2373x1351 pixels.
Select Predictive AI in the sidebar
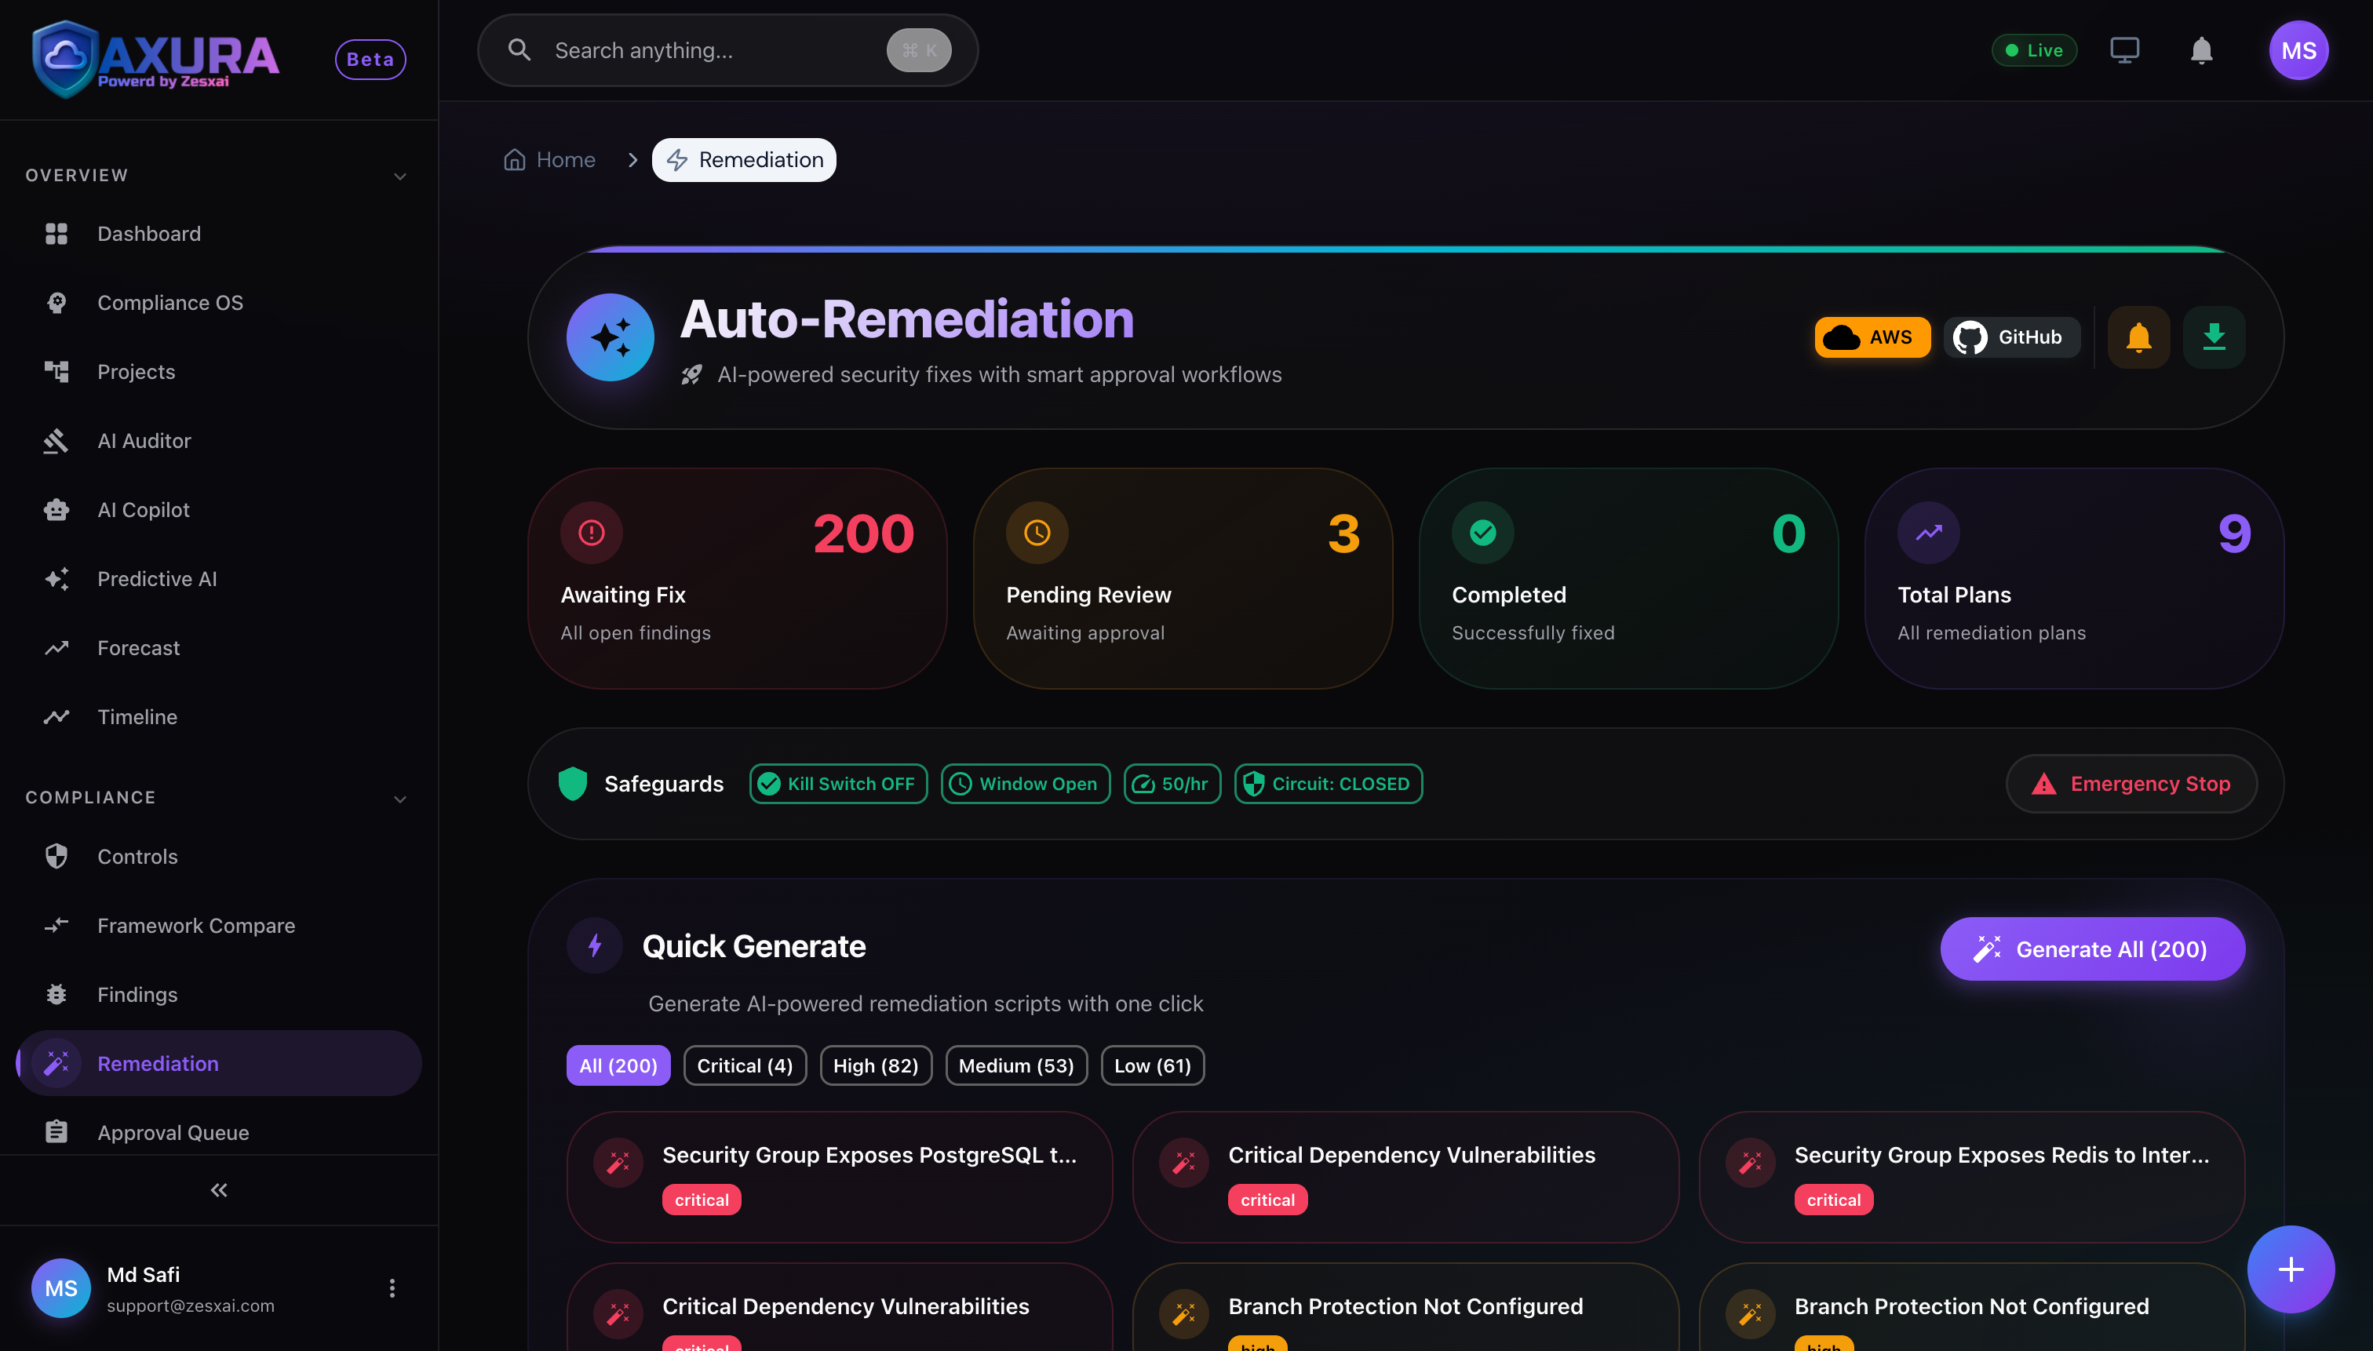(x=157, y=578)
